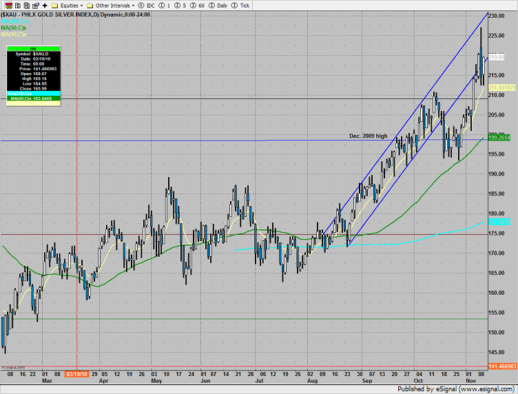Click the Price 141.466983 row in cursor window
Image resolution: width=518 pixels, height=394 pixels.
click(x=33, y=69)
